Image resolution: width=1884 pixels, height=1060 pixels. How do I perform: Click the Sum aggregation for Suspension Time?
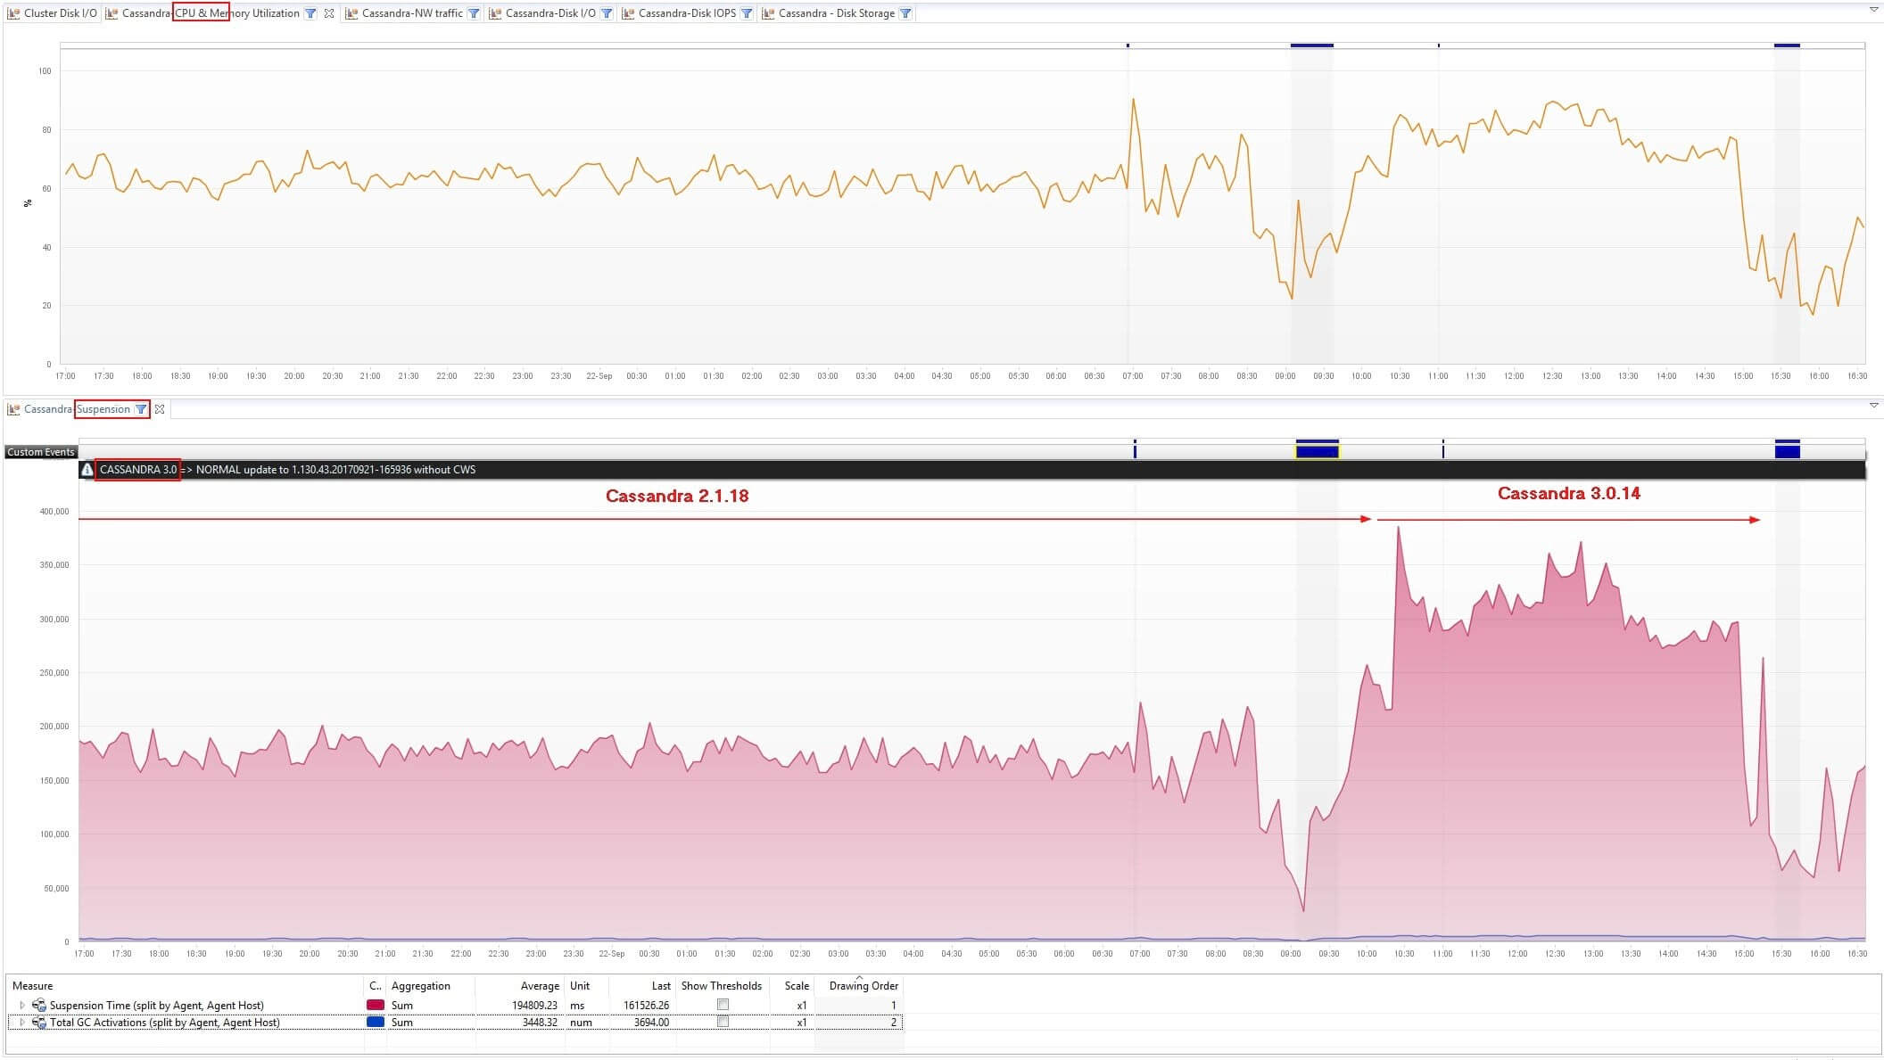[402, 1006]
